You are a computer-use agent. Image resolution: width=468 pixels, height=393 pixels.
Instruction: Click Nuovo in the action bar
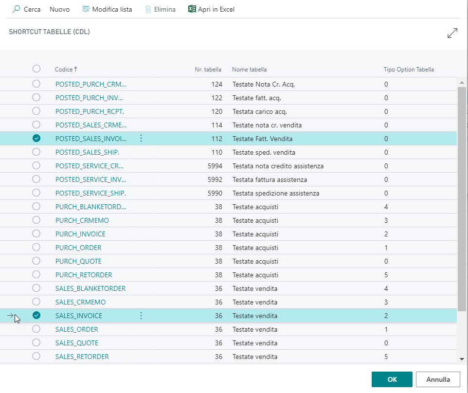click(x=60, y=9)
